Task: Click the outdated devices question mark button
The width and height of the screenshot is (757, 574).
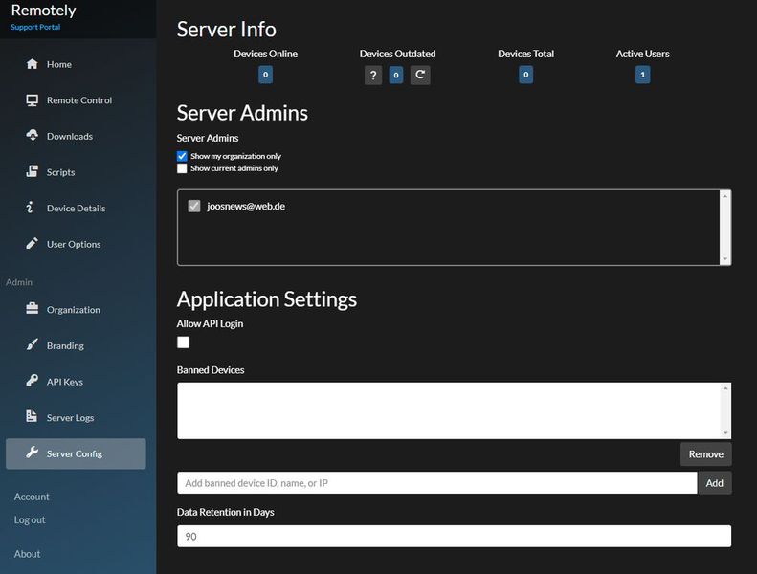Action: tap(373, 76)
